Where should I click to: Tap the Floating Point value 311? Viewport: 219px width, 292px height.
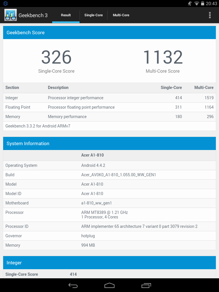coord(179,107)
